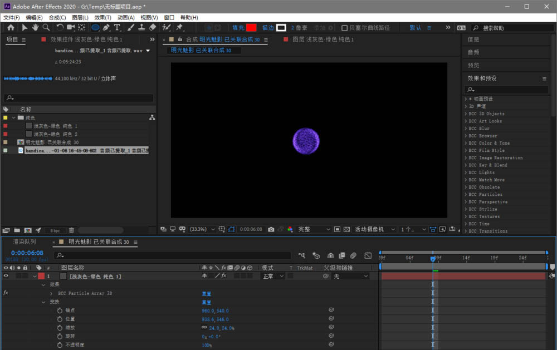Switch to 渲染队列 tab

(25, 241)
